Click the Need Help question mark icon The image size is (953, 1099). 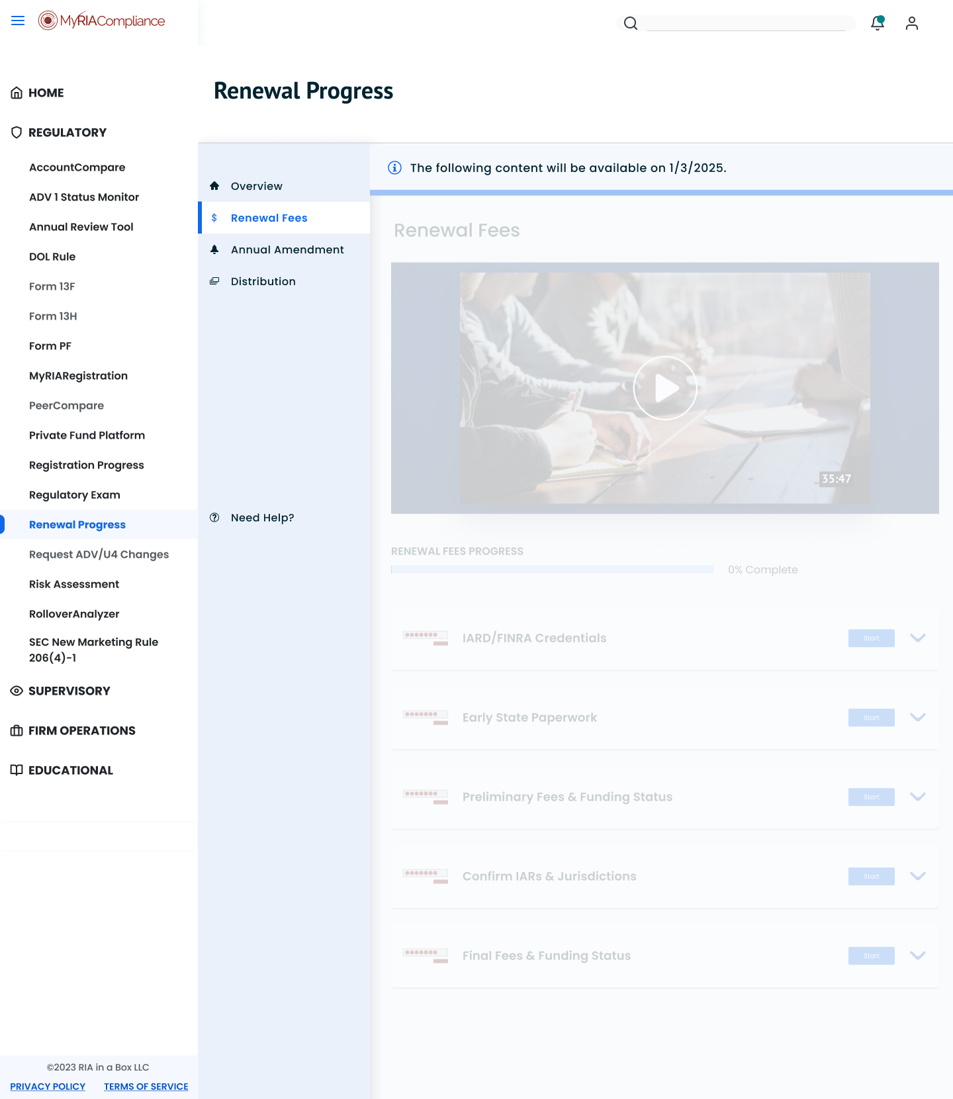click(214, 517)
